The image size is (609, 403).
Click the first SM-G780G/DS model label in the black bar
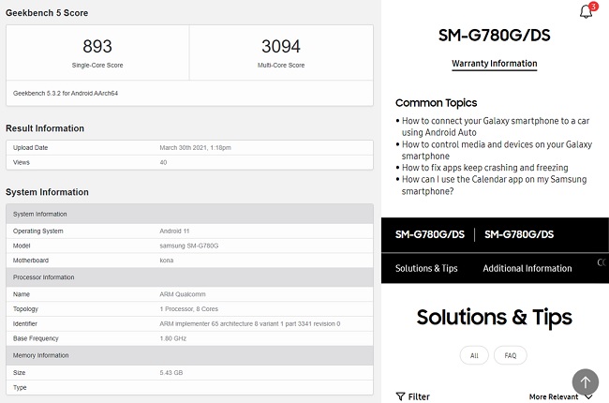pos(429,234)
